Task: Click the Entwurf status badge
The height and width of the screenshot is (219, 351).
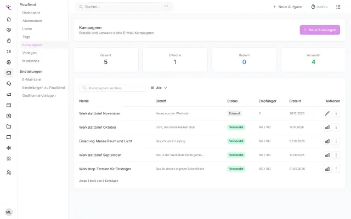Action: tap(234, 113)
